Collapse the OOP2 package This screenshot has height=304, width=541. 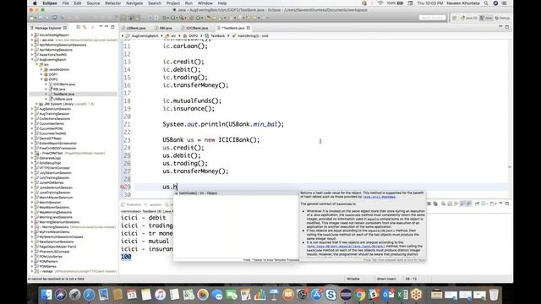tap(41, 79)
